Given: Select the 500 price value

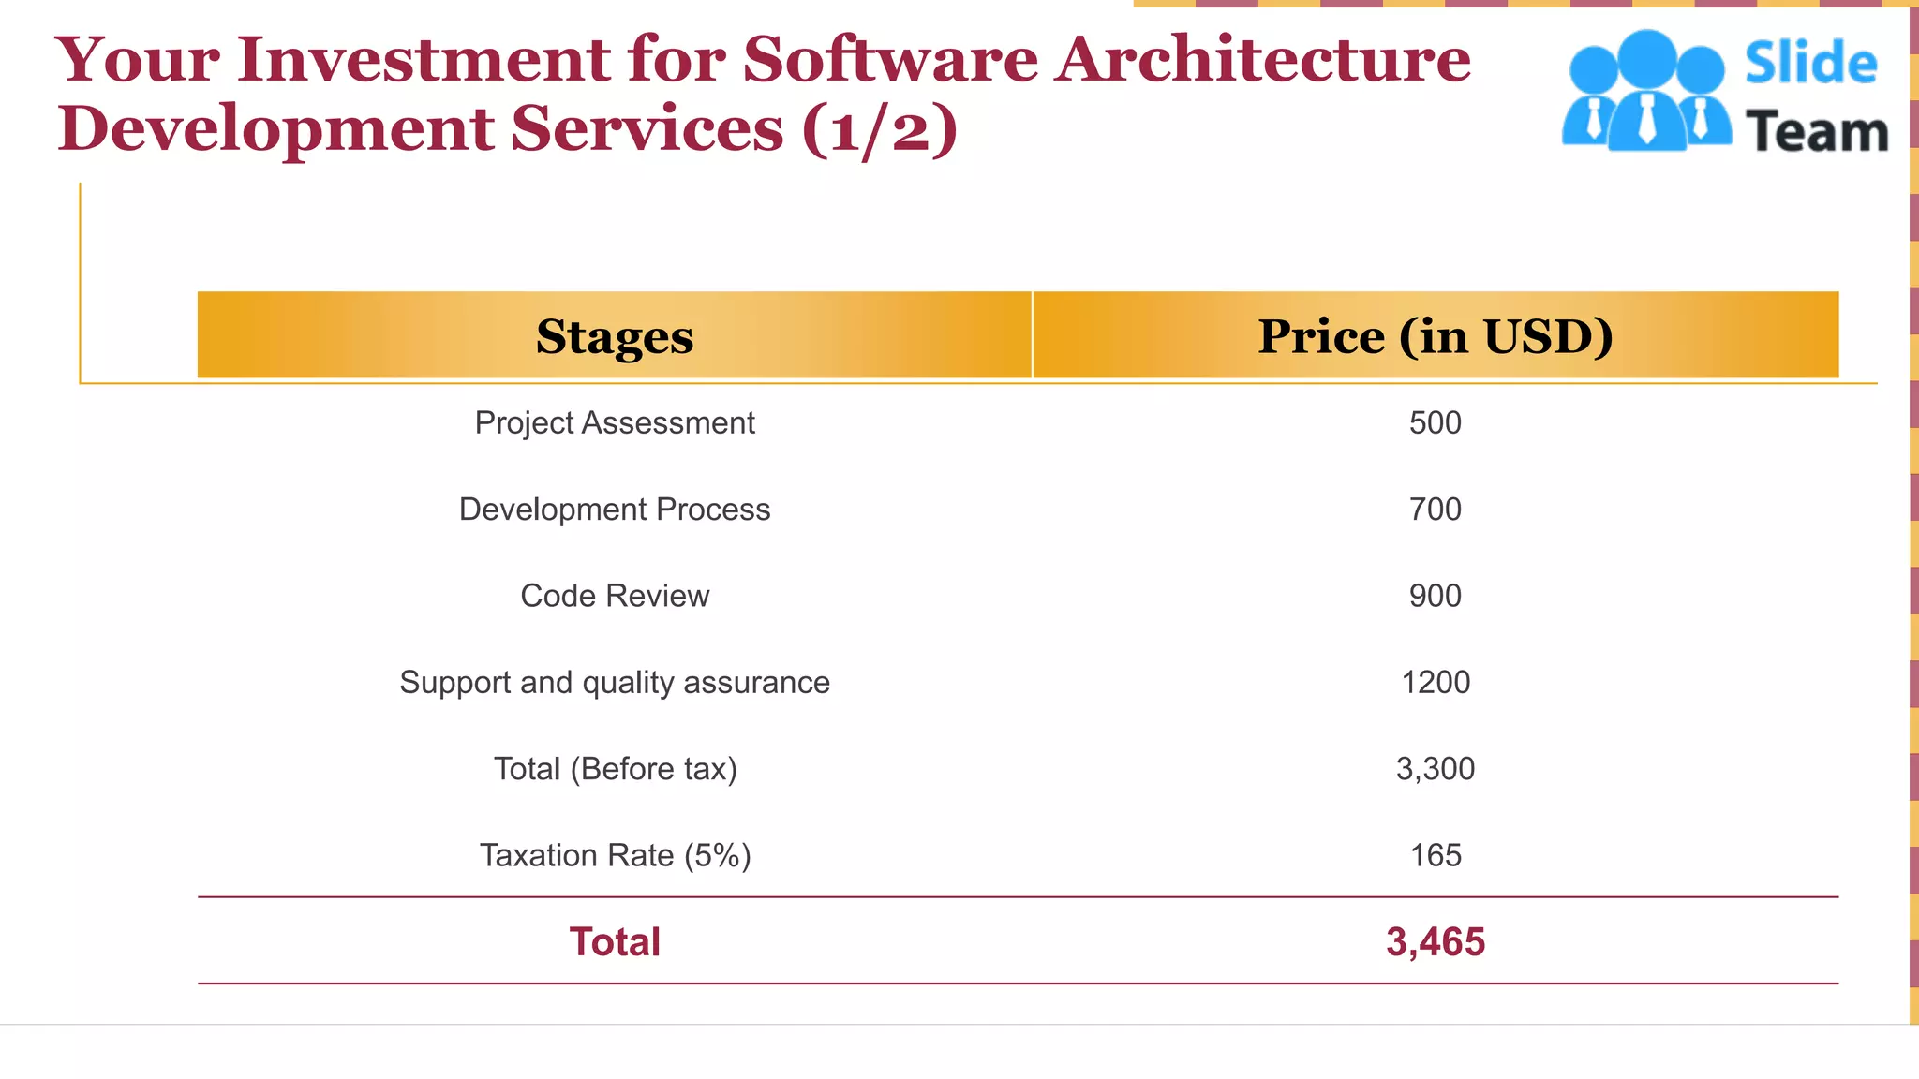Looking at the screenshot, I should [x=1435, y=423].
